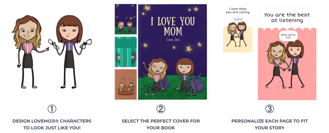Click the "What did he say?" speech bubble
329x133 pixels.
pyautogui.click(x=288, y=36)
